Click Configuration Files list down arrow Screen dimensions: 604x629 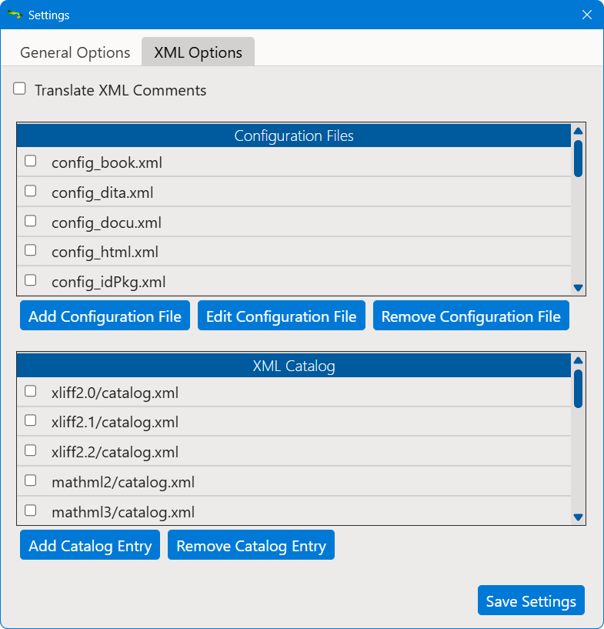point(578,288)
